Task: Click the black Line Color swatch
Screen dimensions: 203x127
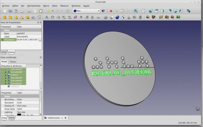Action: pyautogui.click(x=19, y=115)
